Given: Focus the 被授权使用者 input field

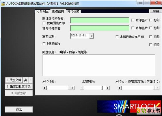Looking at the screenshot, I should (100, 28).
